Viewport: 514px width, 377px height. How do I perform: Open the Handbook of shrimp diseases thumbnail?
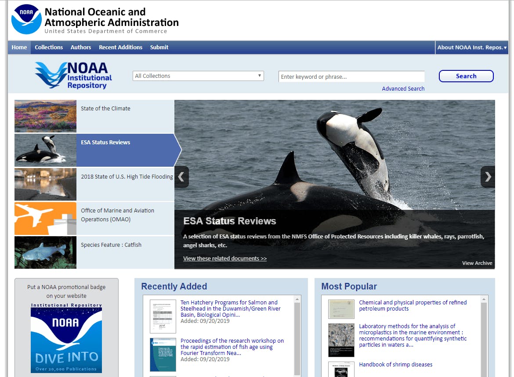(x=341, y=370)
